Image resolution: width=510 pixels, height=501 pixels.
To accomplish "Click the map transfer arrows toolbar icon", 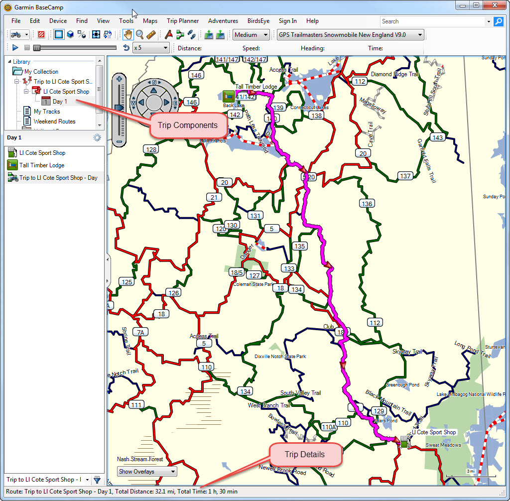I will click(x=108, y=34).
